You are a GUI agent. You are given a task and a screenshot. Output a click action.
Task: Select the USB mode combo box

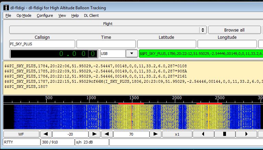coord(119,54)
